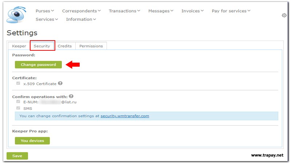Expand the Invoices dropdown menu
Image resolution: width=291 pixels, height=163 pixels.
(193, 11)
